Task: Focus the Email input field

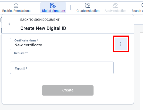Action: coord(62,68)
